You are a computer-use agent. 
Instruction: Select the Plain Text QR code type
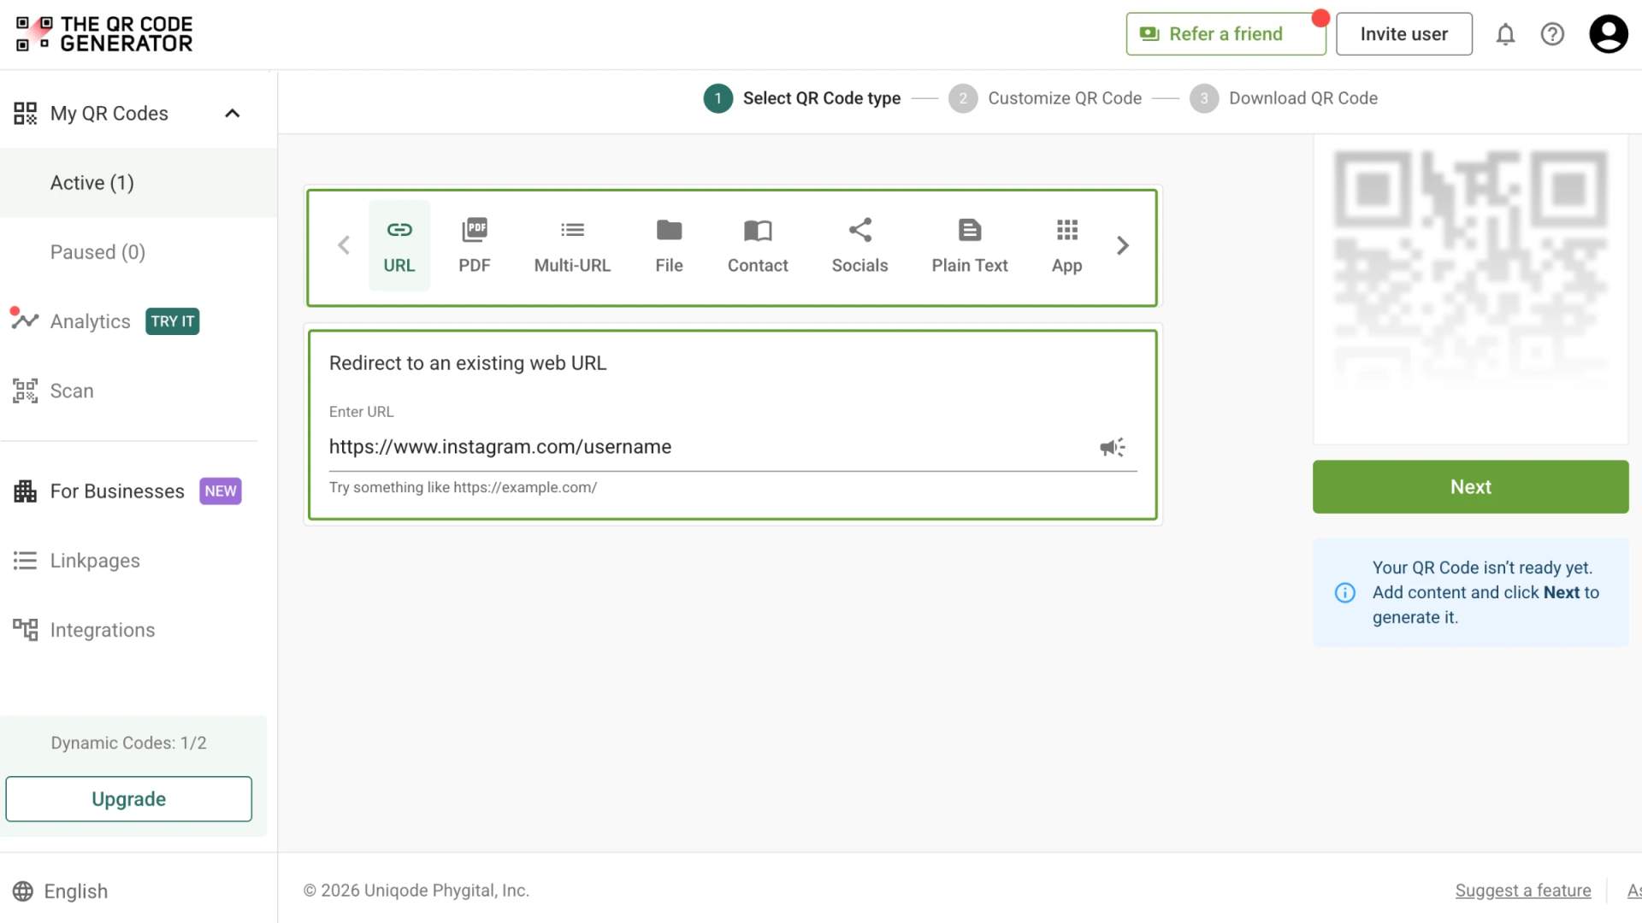coord(970,246)
